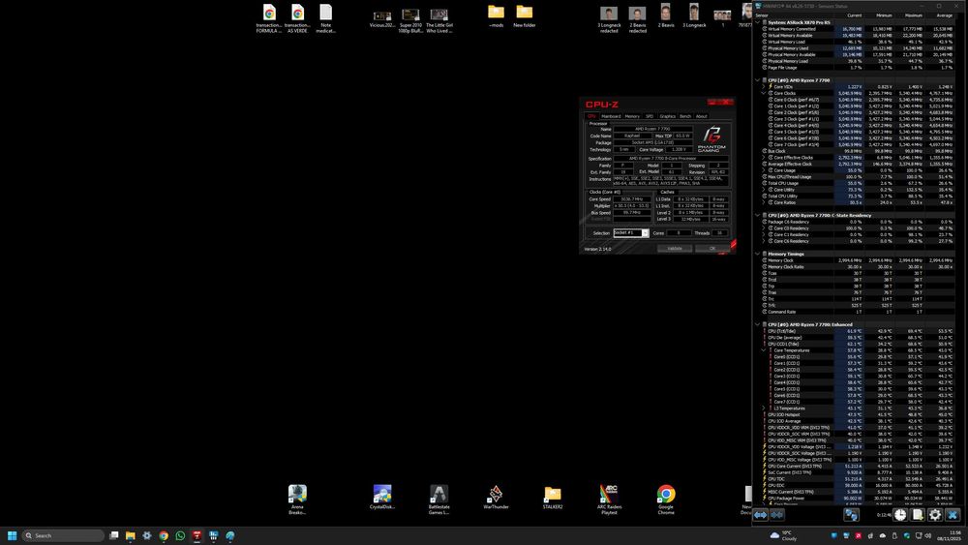The width and height of the screenshot is (968, 545).
Task: Open Selection Socket #1 dropdown in CPU-Z
Action: 631,232
